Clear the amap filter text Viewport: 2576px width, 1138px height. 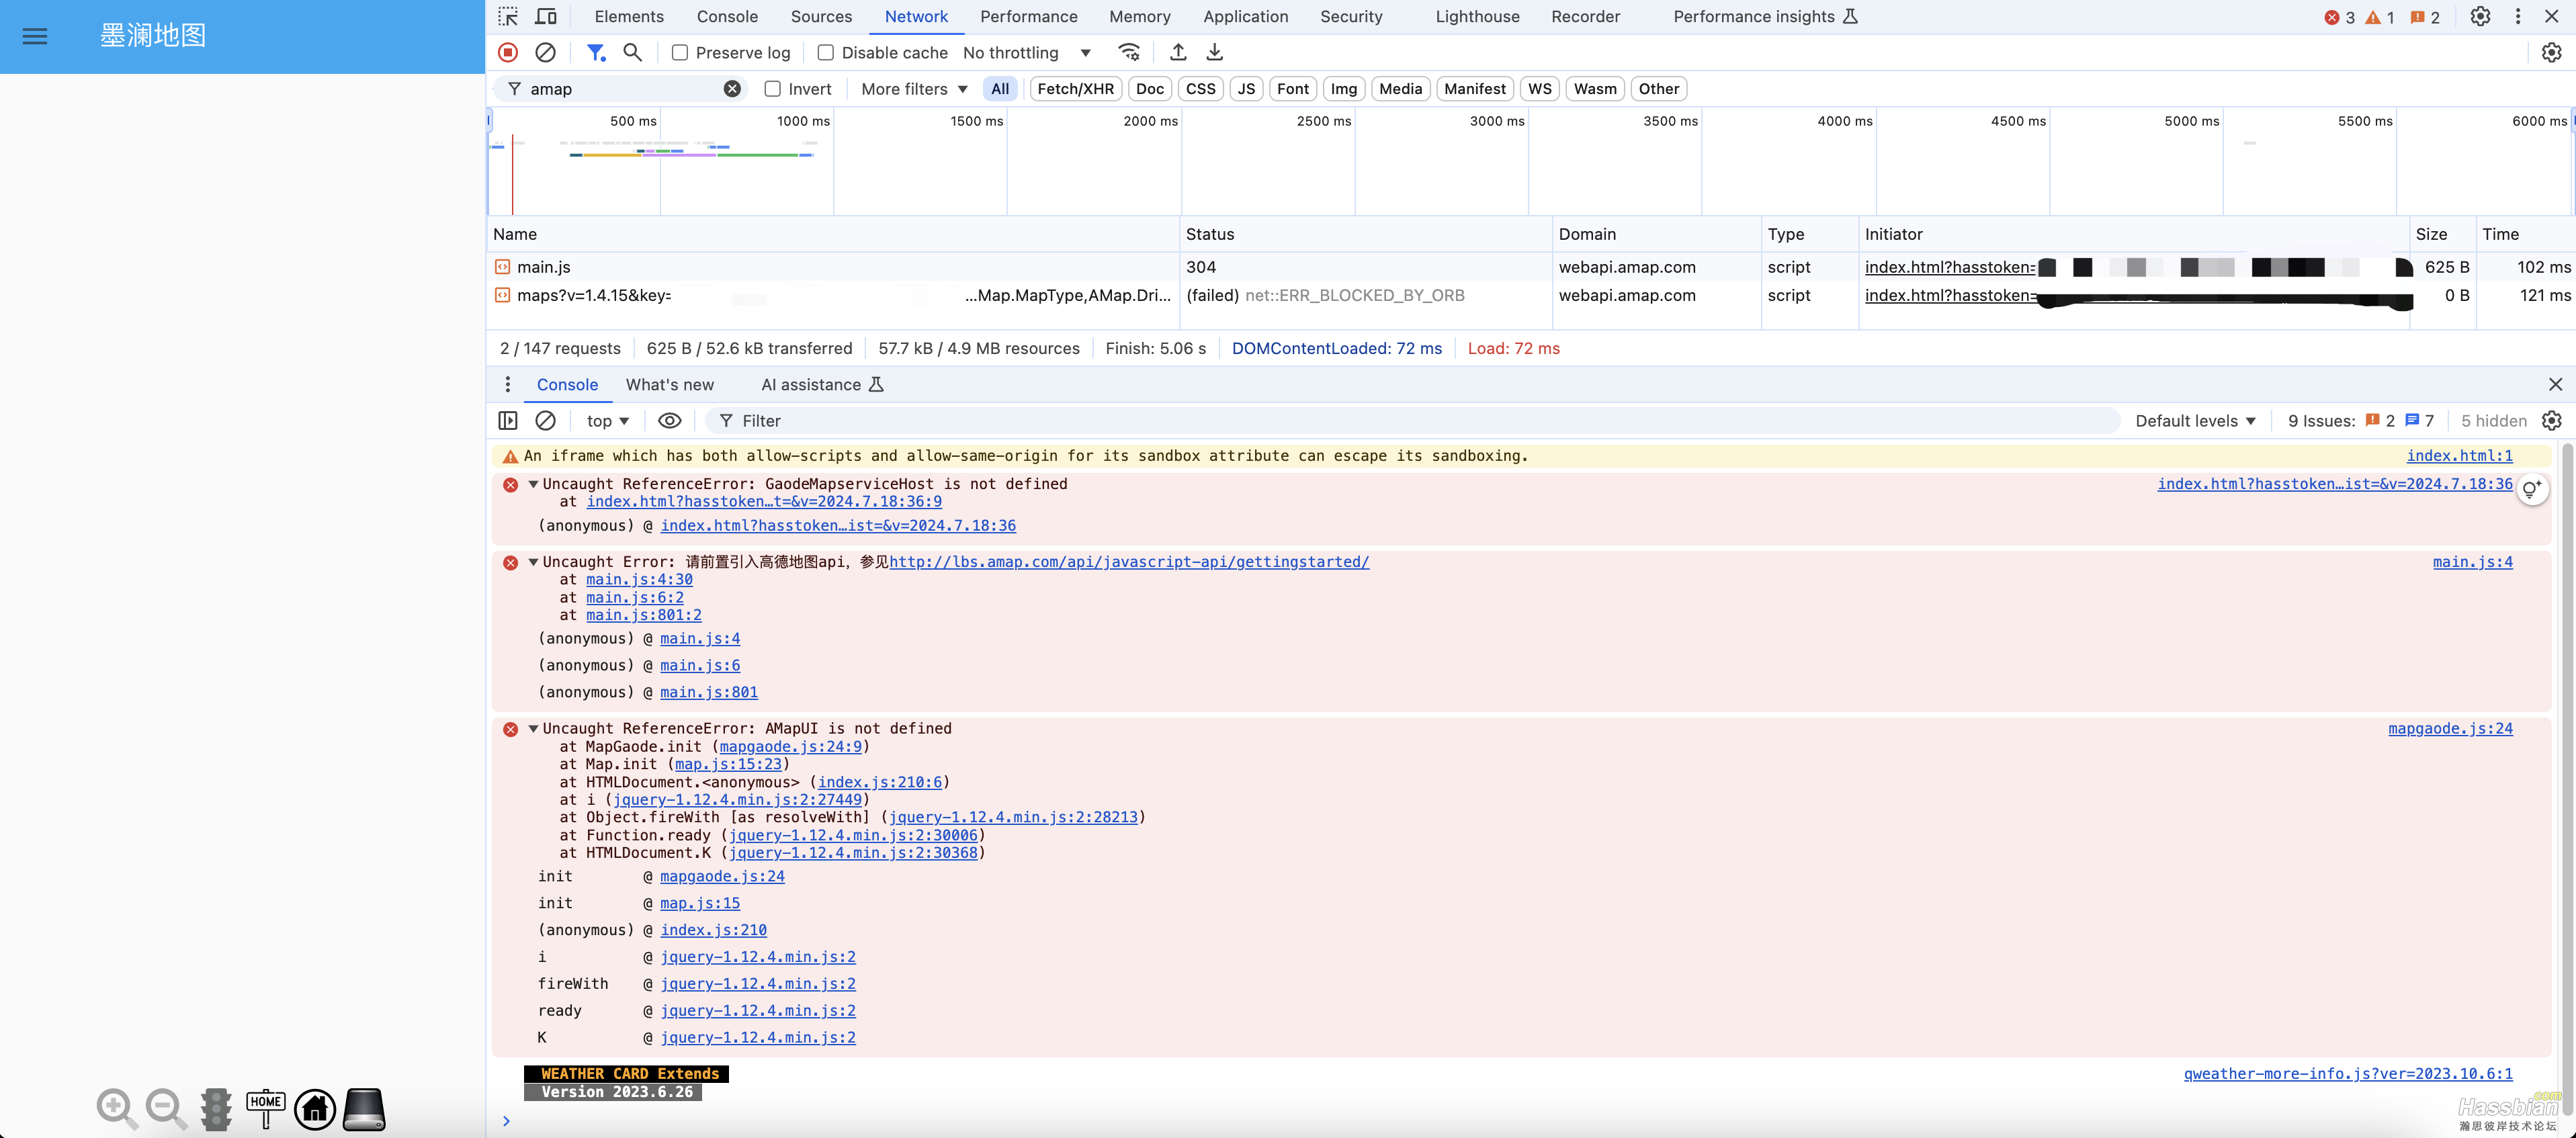coord(732,89)
